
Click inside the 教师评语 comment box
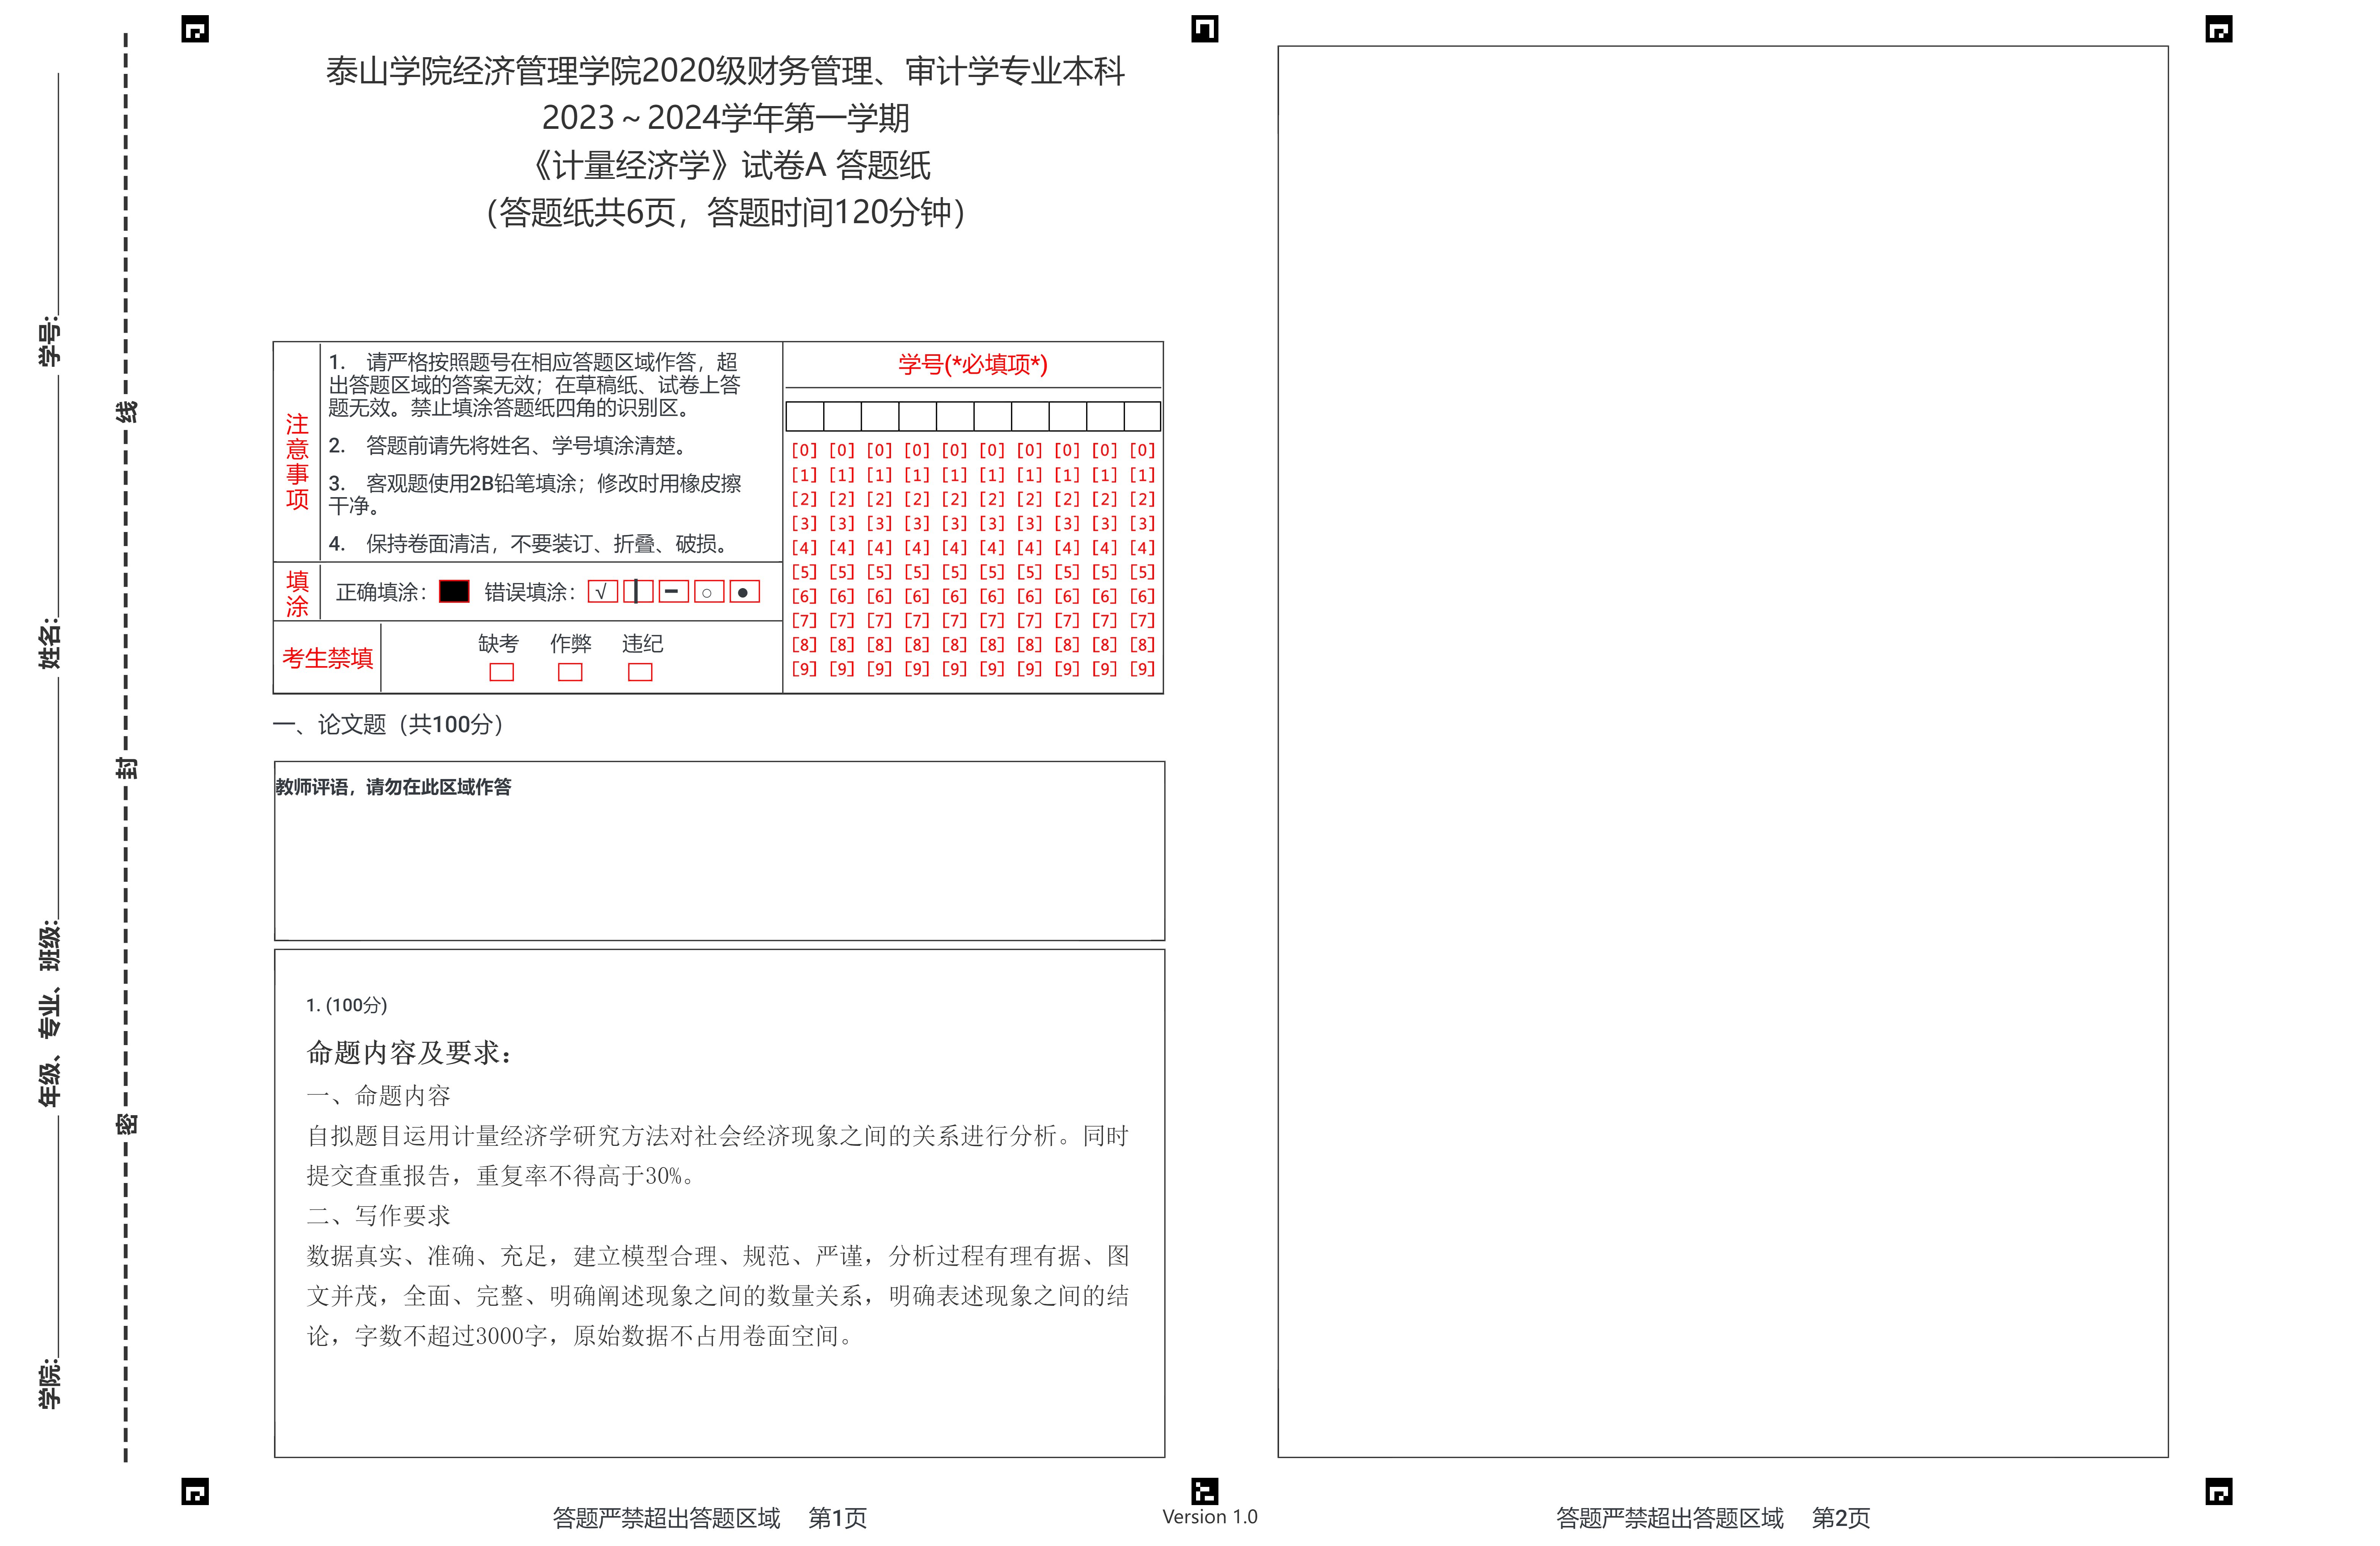tap(720, 851)
